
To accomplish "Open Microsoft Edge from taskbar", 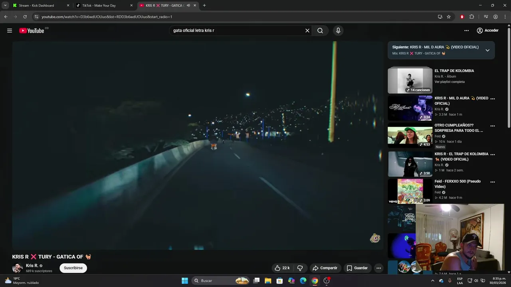I will point(303,281).
